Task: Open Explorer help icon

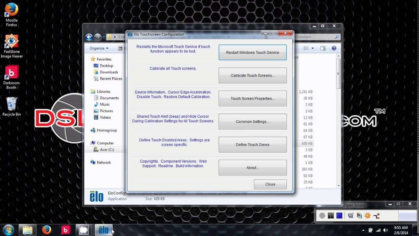Action: click(334, 48)
